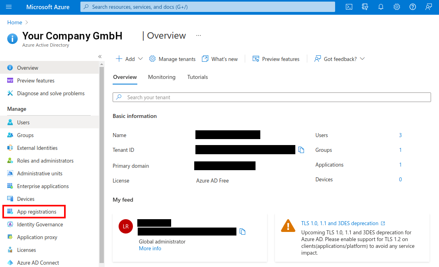Open Users in the Manage menu
Screen dimensions: 439x267
(x=49, y=122)
